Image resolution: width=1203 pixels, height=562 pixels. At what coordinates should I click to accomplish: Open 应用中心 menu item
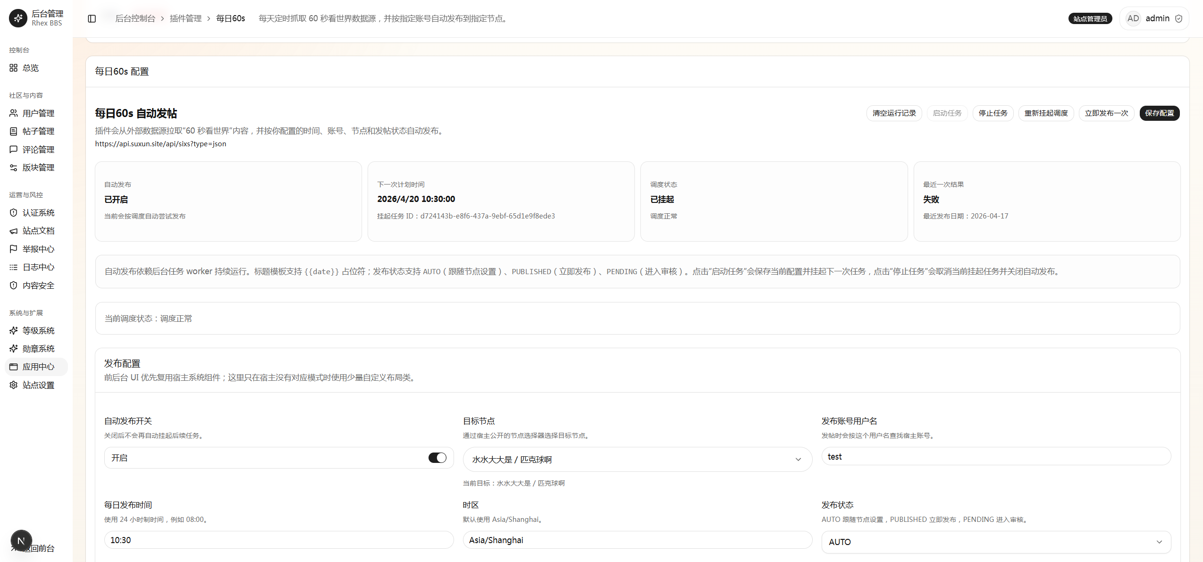36,367
